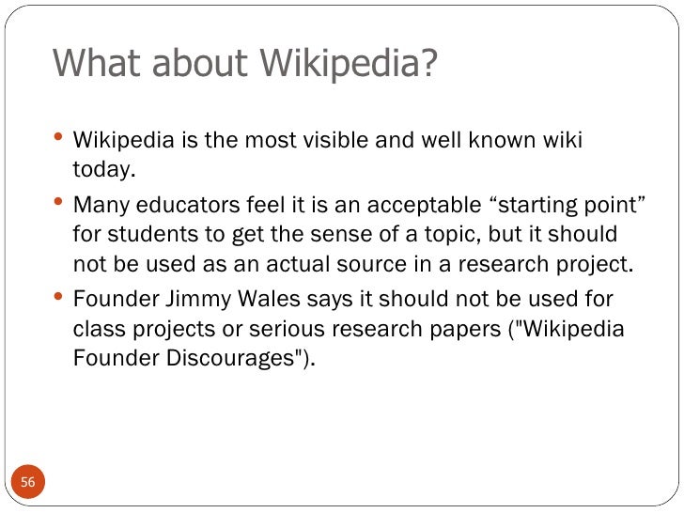Click the word 'acceptable' in the second bullet

(x=424, y=205)
